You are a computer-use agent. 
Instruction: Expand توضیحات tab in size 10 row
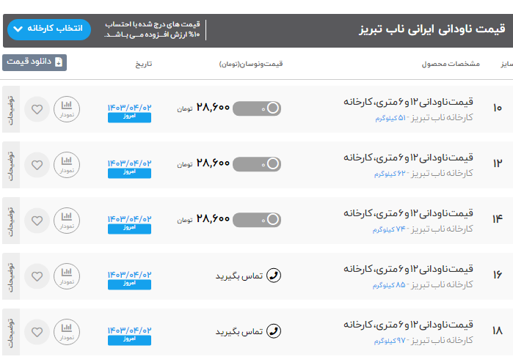click(x=10, y=110)
